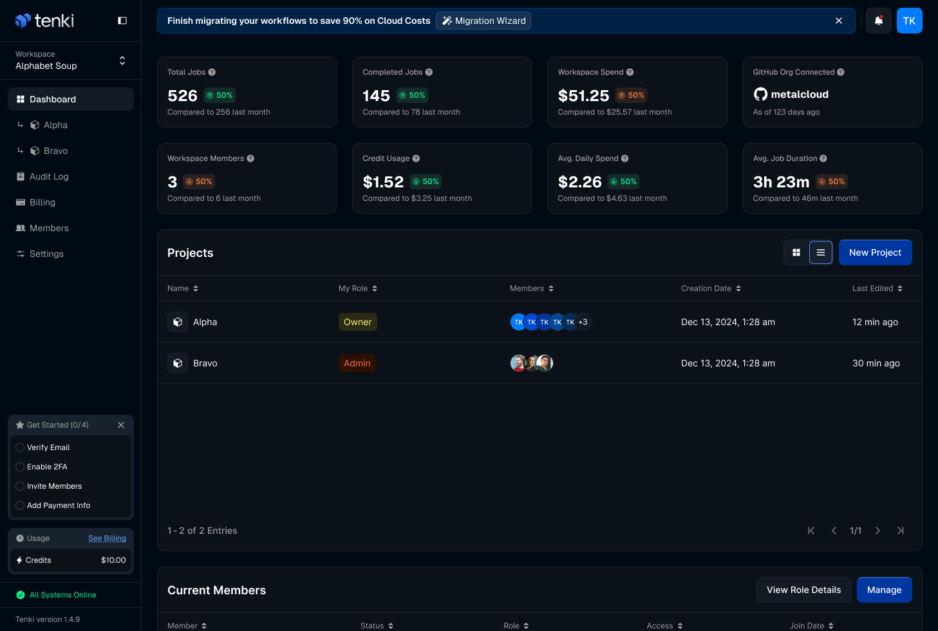Open the notifications bell
Image resolution: width=938 pixels, height=631 pixels.
[878, 21]
